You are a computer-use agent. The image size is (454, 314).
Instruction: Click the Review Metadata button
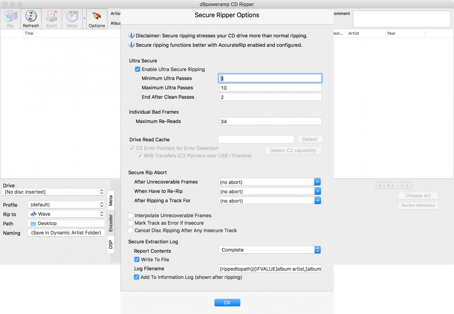[x=418, y=205]
